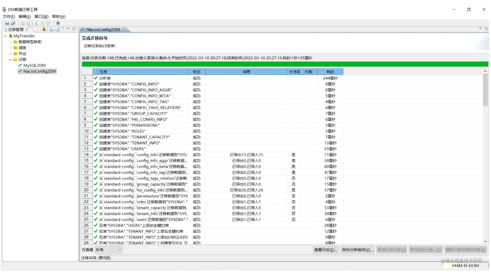Click green checkmark of 分析表 row
491x272 pixels.
coord(96,78)
